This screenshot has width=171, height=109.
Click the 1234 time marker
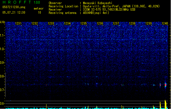coord(67,23)
